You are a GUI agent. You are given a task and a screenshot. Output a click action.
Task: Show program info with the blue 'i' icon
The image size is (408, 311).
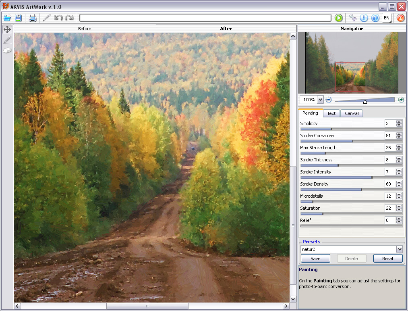(364, 18)
